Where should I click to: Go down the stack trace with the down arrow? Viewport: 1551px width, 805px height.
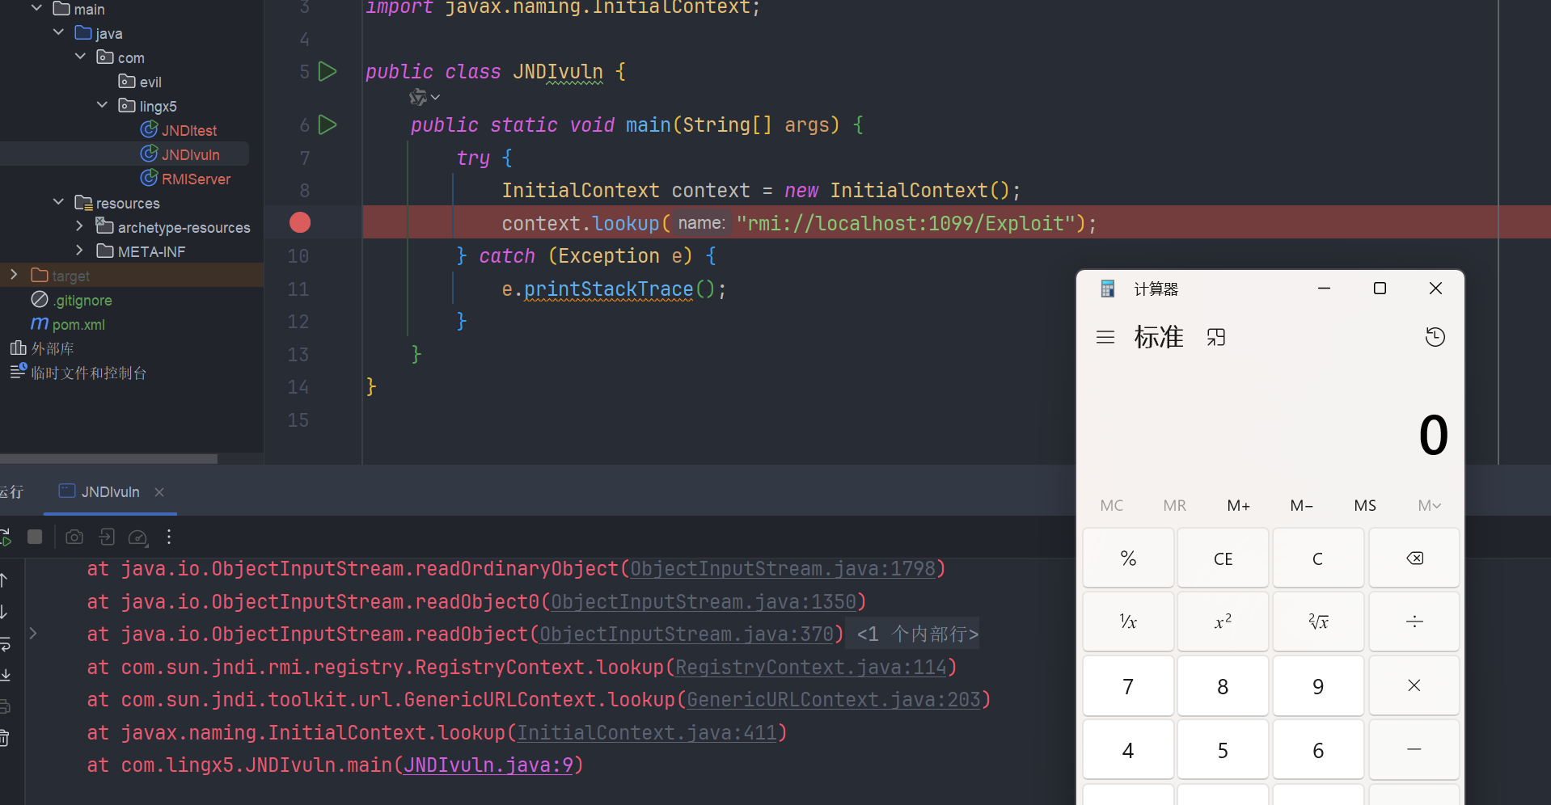pyautogui.click(x=4, y=612)
